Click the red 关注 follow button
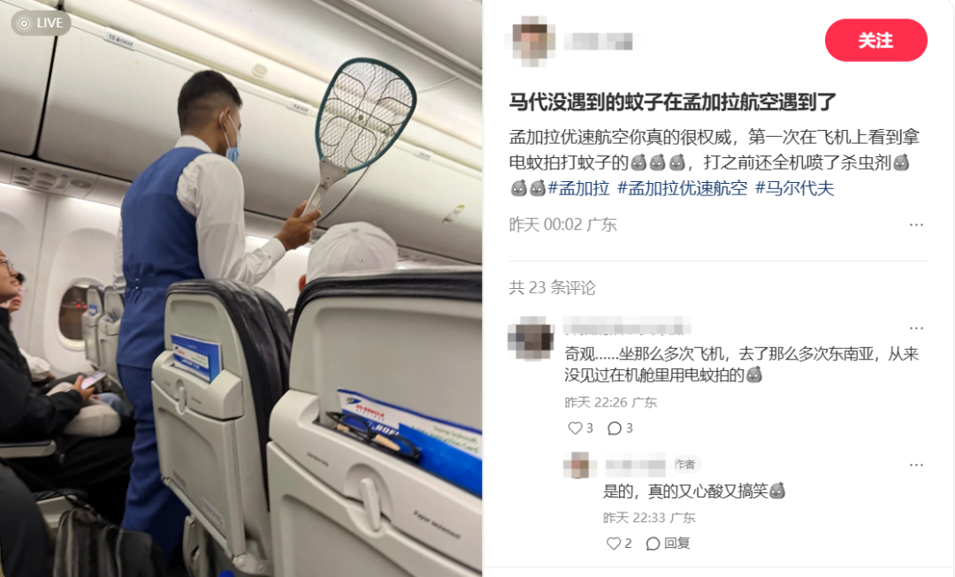Image resolution: width=955 pixels, height=577 pixels. tap(875, 40)
